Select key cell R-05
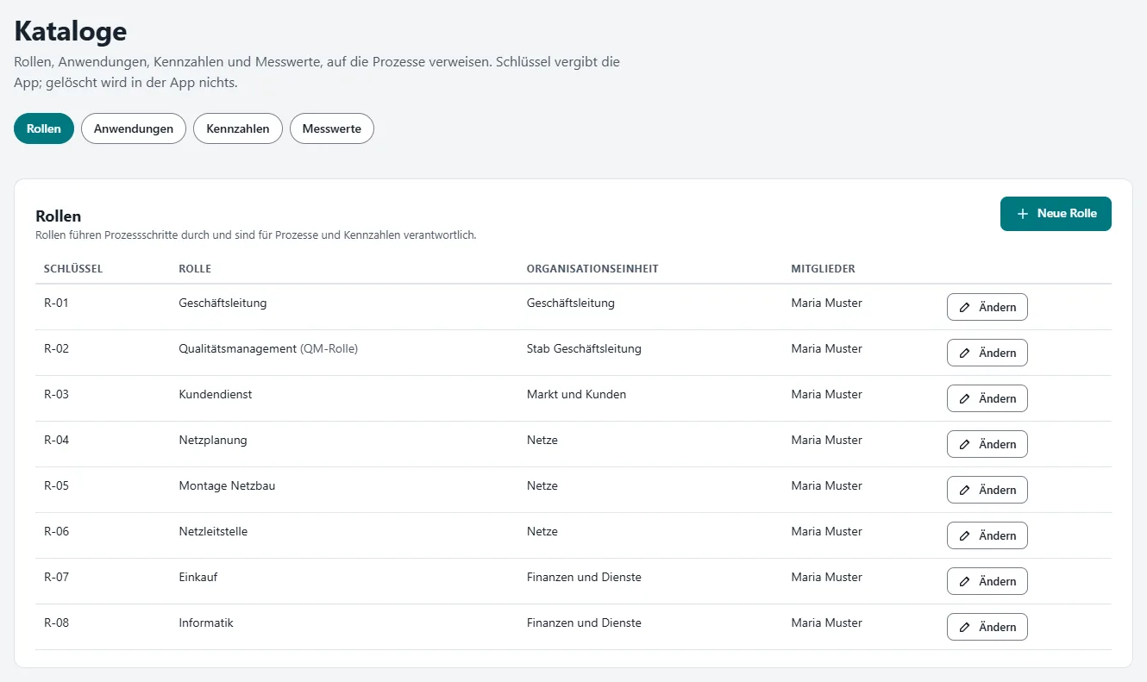The image size is (1147, 682). tap(56, 485)
